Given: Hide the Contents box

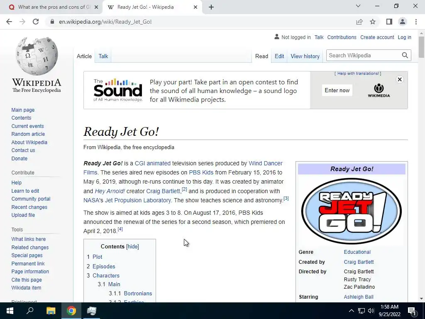Looking at the screenshot, I should click(132, 246).
